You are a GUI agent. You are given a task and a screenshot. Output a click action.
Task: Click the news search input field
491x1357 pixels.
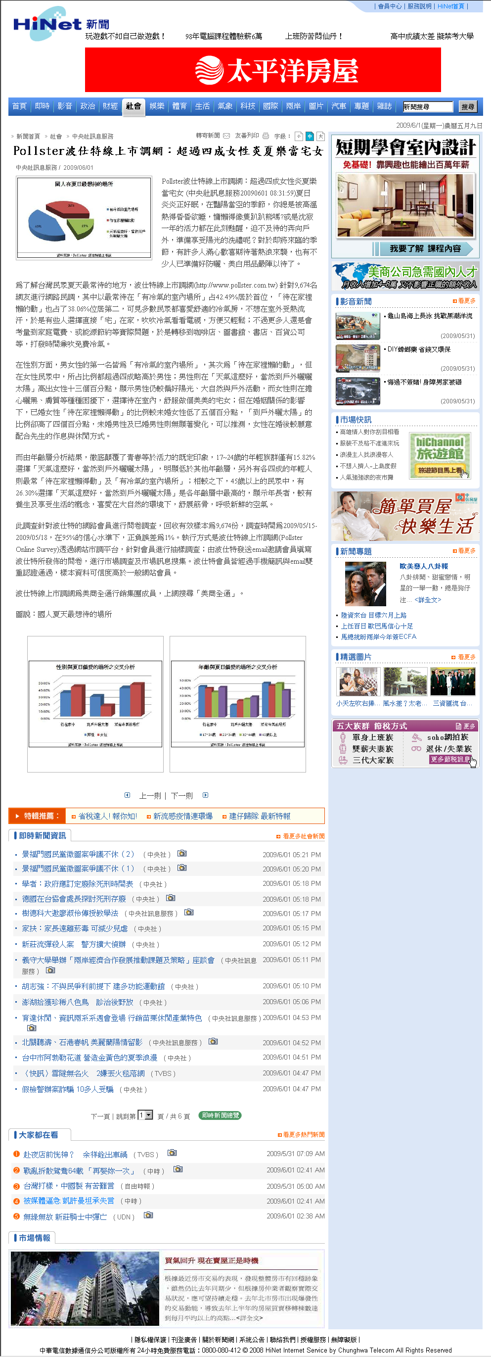pos(427,106)
